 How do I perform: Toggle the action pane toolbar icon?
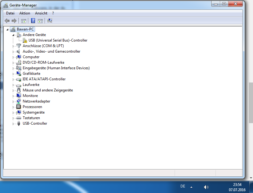[40, 21]
